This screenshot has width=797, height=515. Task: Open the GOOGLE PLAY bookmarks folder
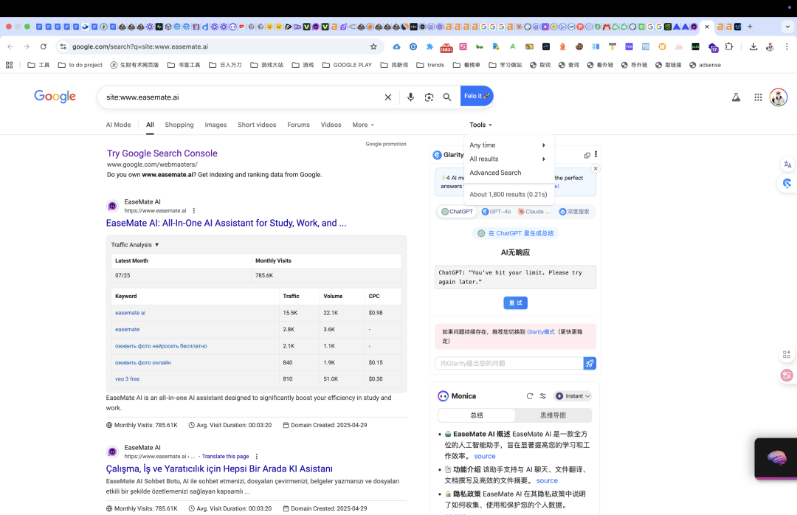pos(347,65)
